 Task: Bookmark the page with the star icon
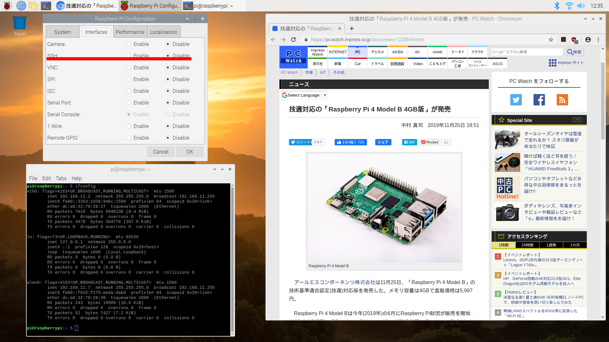pyautogui.click(x=551, y=40)
